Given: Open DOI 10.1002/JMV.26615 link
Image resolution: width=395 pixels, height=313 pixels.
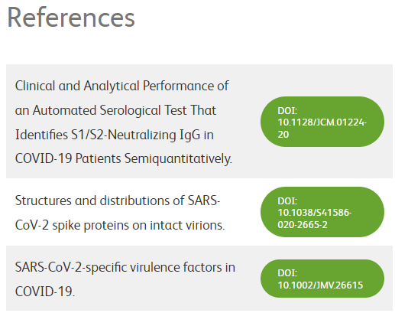Looking at the screenshot, I should 322,279.
